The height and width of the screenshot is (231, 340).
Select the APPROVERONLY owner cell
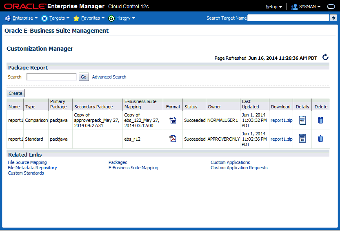(x=223, y=139)
